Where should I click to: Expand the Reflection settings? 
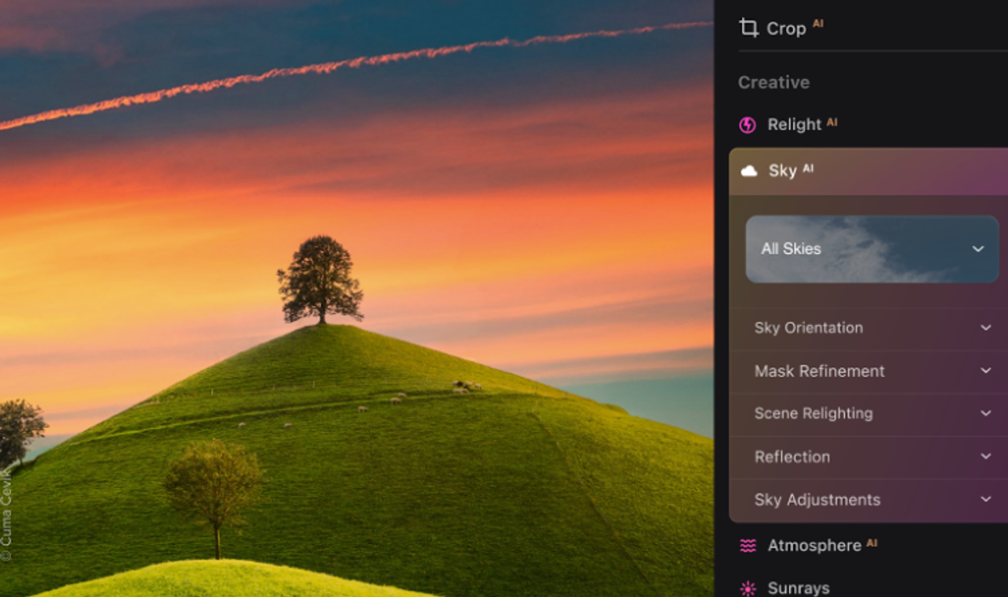(792, 456)
